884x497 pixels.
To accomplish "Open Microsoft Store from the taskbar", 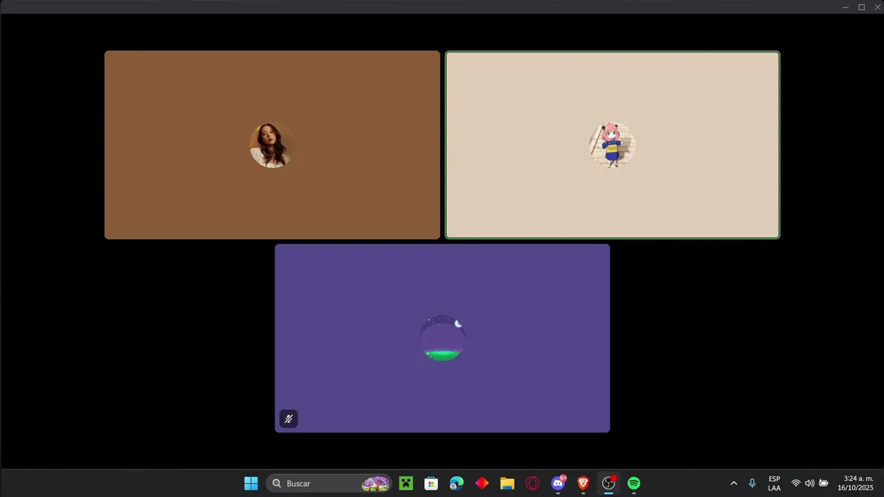I will 431,483.
